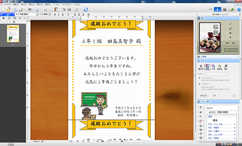242x146 pixels.
Task: Expand the 文字数 panel section
Action: (x=218, y=57)
